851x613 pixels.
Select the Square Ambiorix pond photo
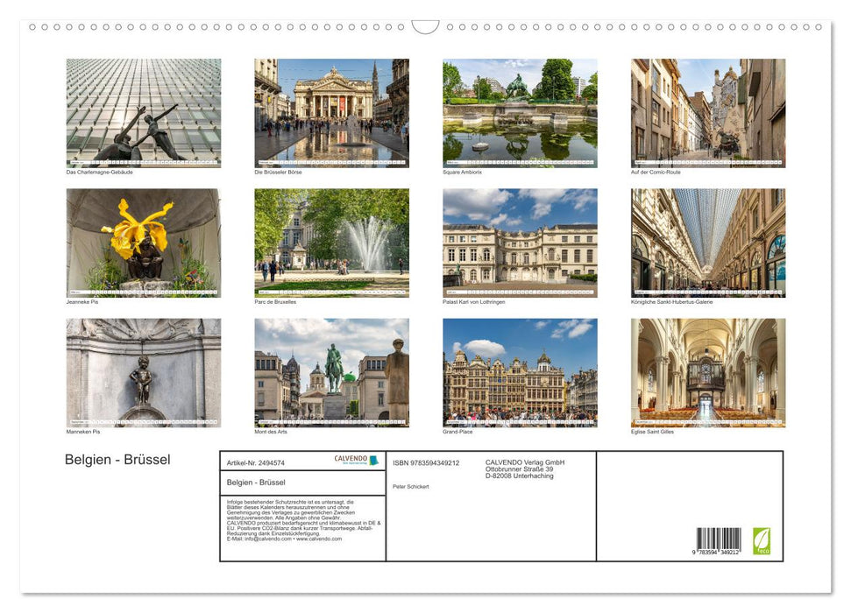click(520, 113)
